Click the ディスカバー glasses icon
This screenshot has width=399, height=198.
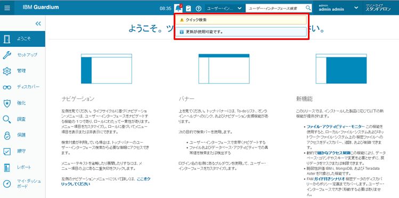pos(7,87)
